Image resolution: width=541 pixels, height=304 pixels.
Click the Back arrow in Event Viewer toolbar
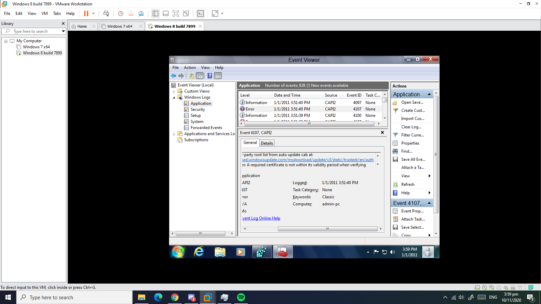173,76
